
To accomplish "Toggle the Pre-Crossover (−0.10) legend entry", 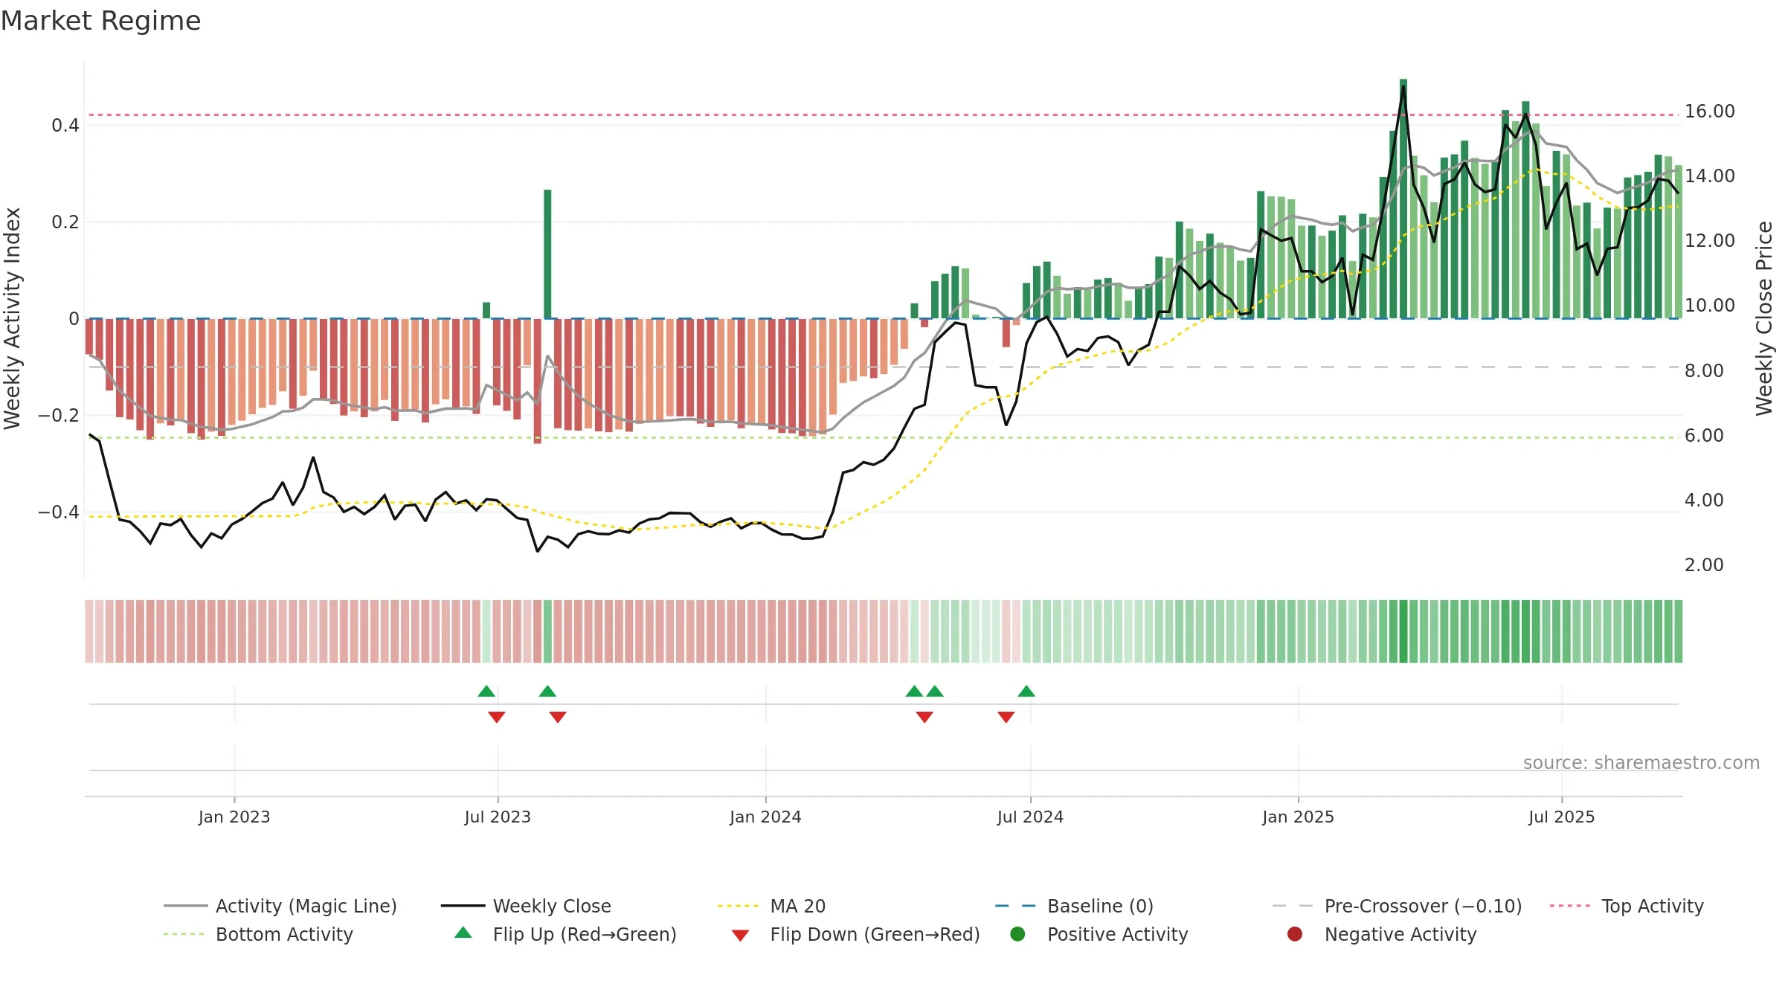I will coord(1397,906).
